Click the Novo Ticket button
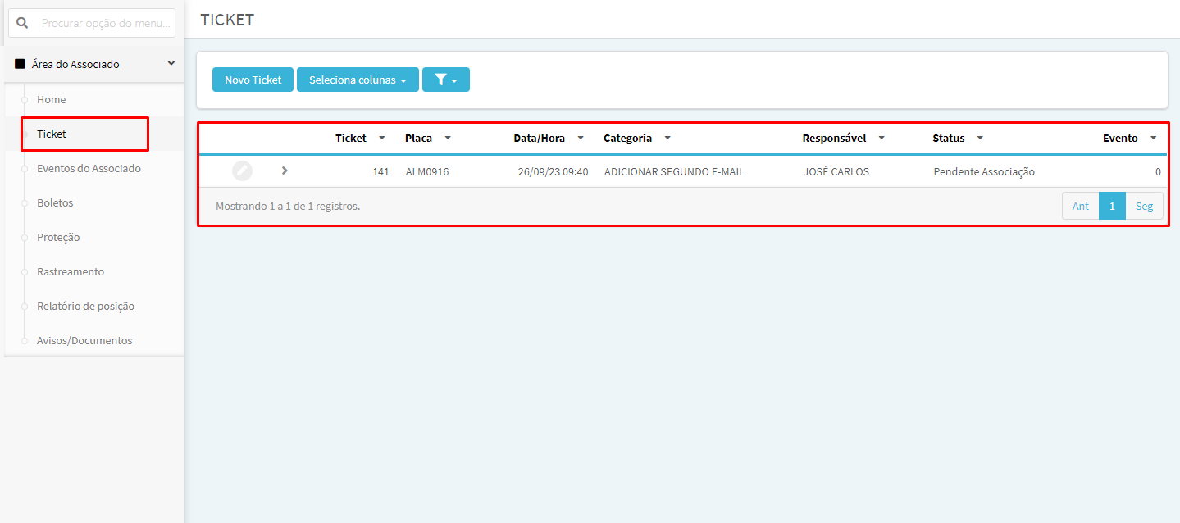 tap(253, 80)
